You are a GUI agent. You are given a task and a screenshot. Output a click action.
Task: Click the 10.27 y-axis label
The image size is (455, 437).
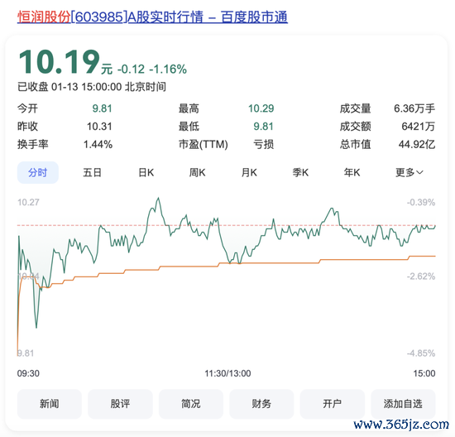tap(28, 203)
